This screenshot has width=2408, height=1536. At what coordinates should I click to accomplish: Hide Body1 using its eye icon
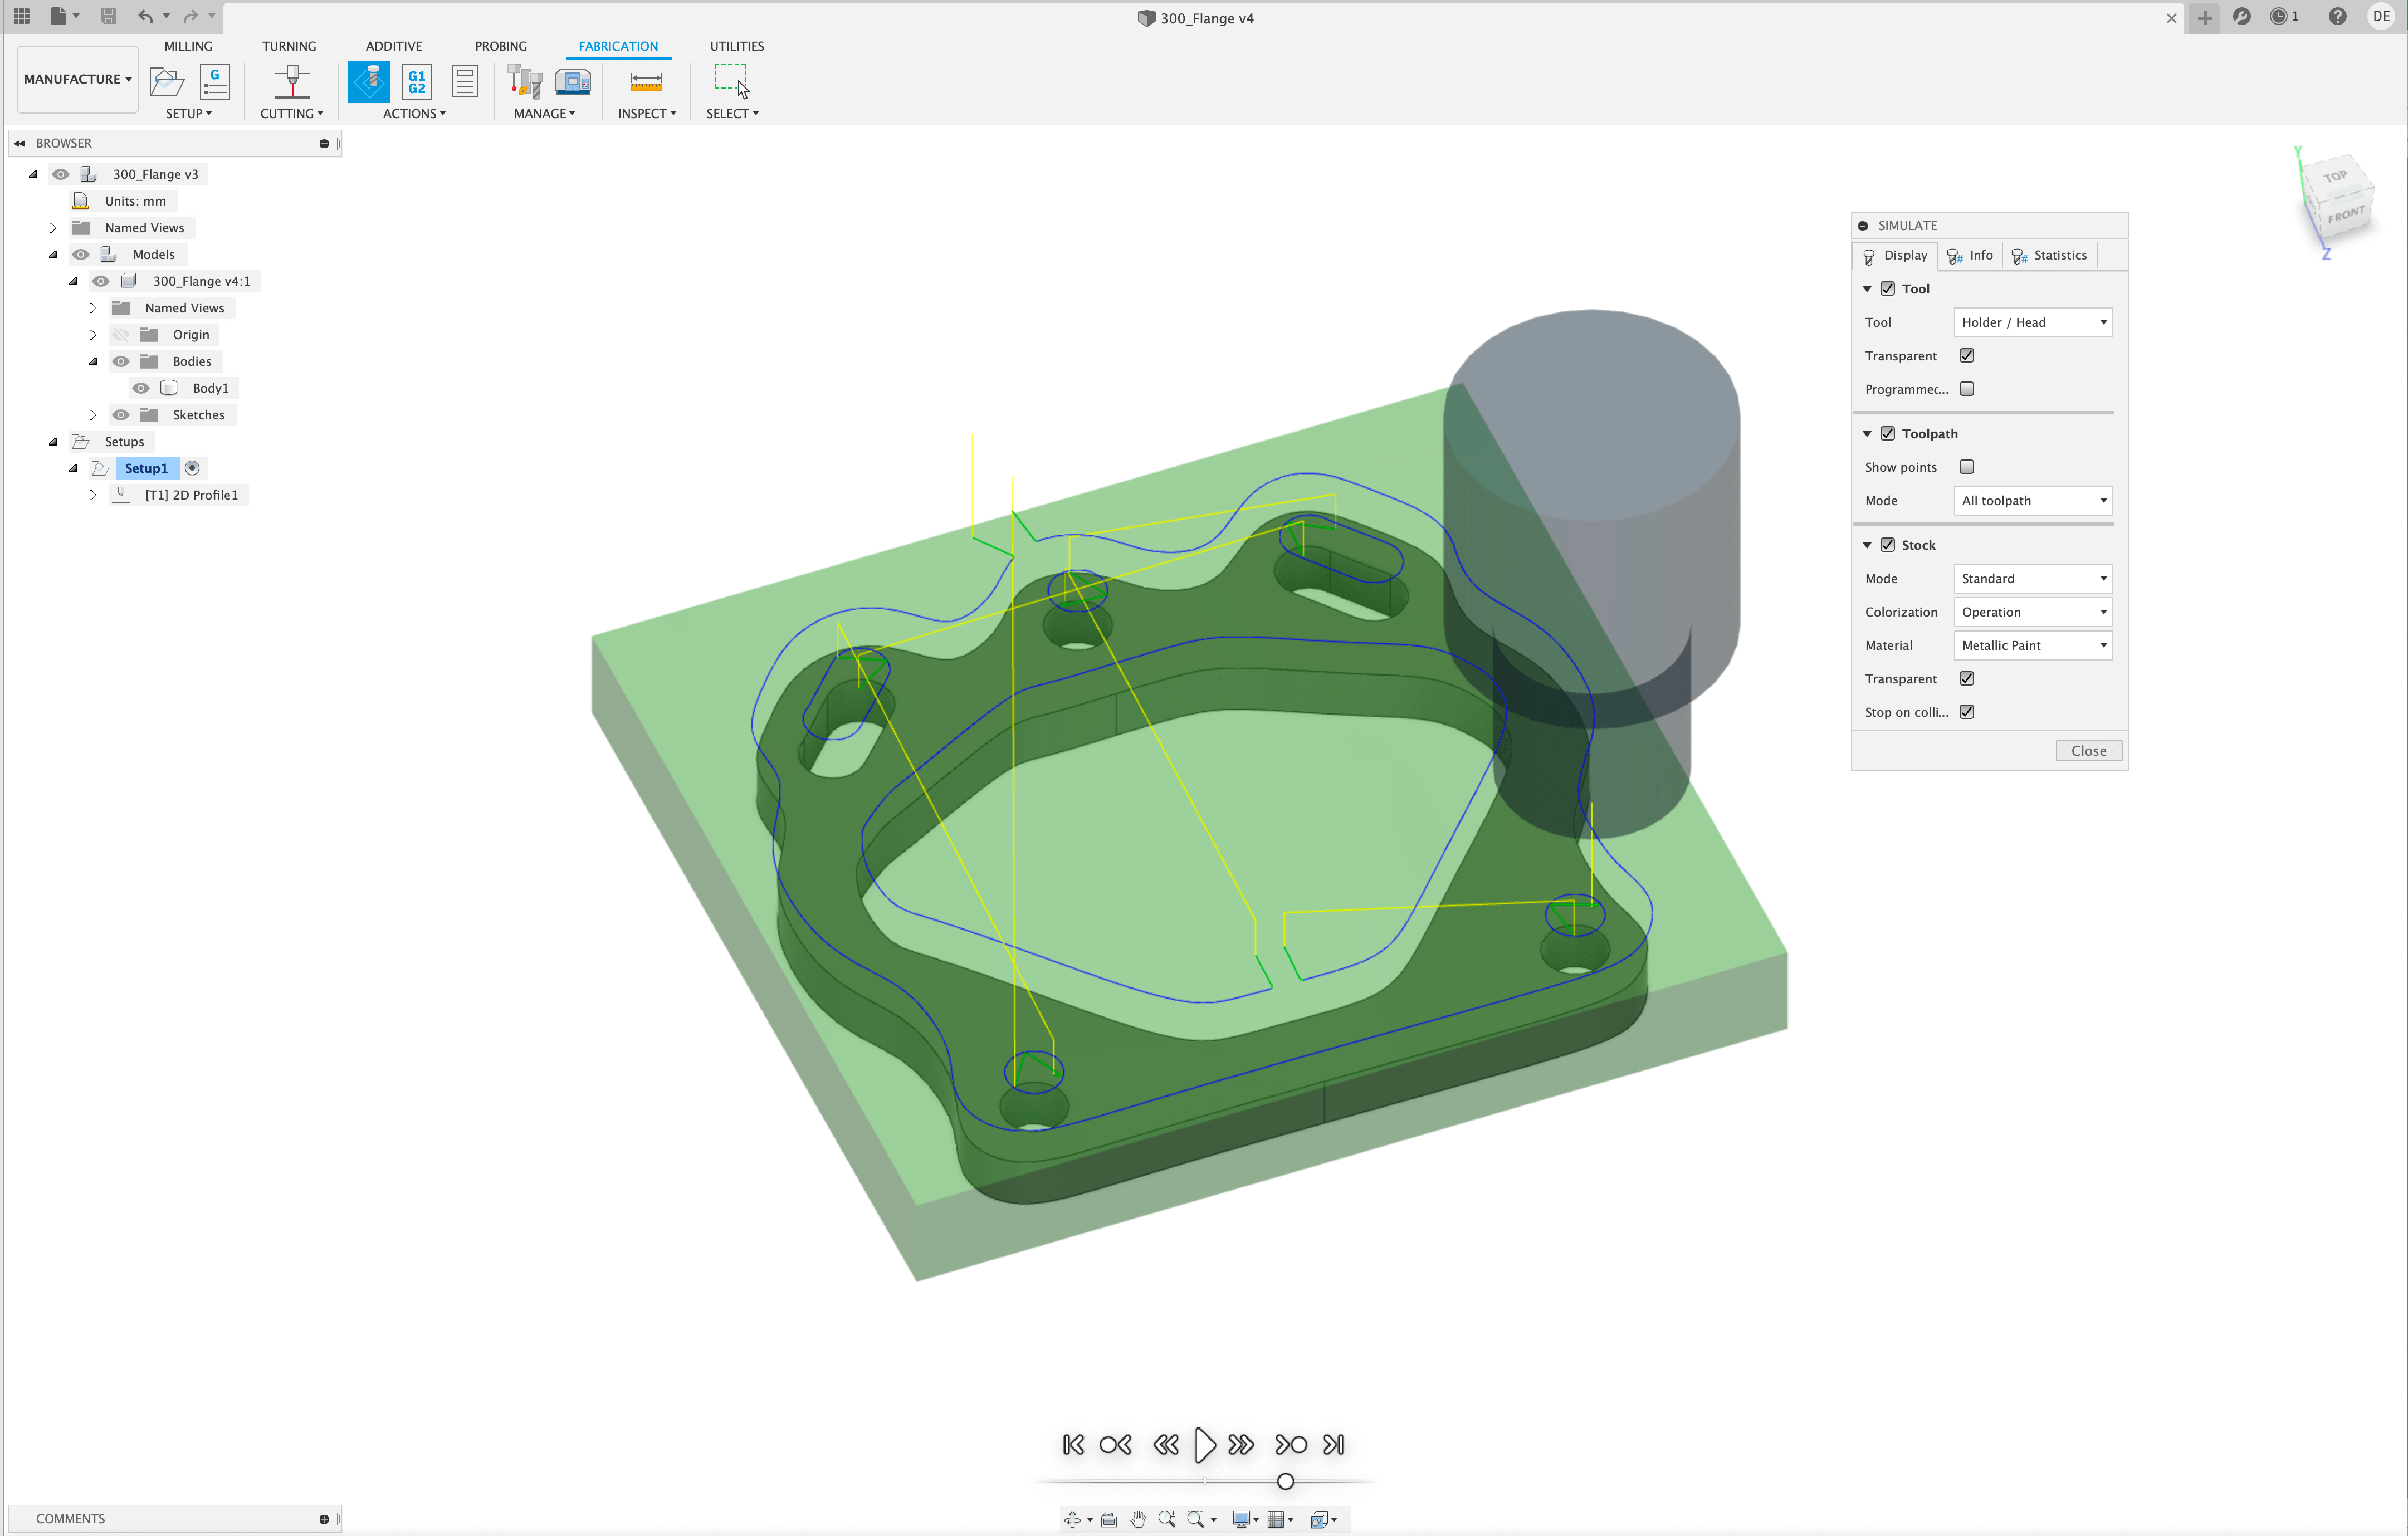[141, 388]
